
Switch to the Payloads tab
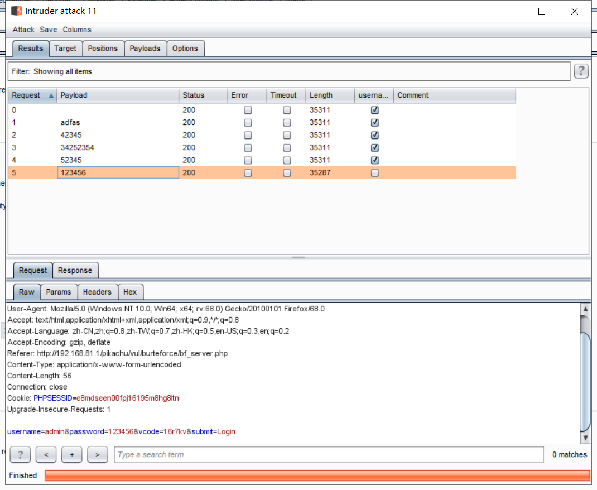coord(145,49)
